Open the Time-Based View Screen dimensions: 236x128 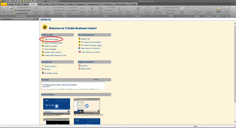tap(58, 10)
